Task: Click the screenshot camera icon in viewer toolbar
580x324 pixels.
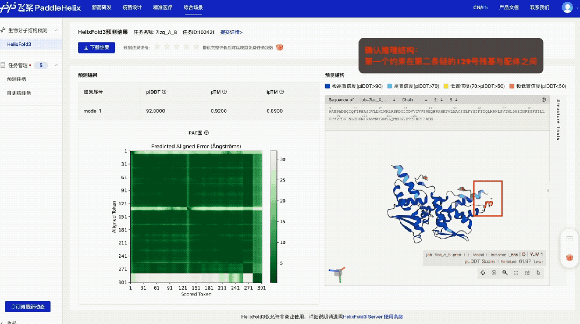Action: [x=493, y=272]
